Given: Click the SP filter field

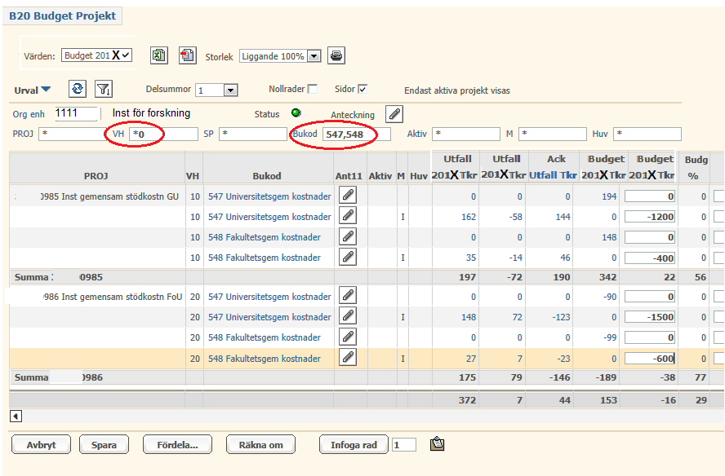Looking at the screenshot, I should (x=253, y=134).
